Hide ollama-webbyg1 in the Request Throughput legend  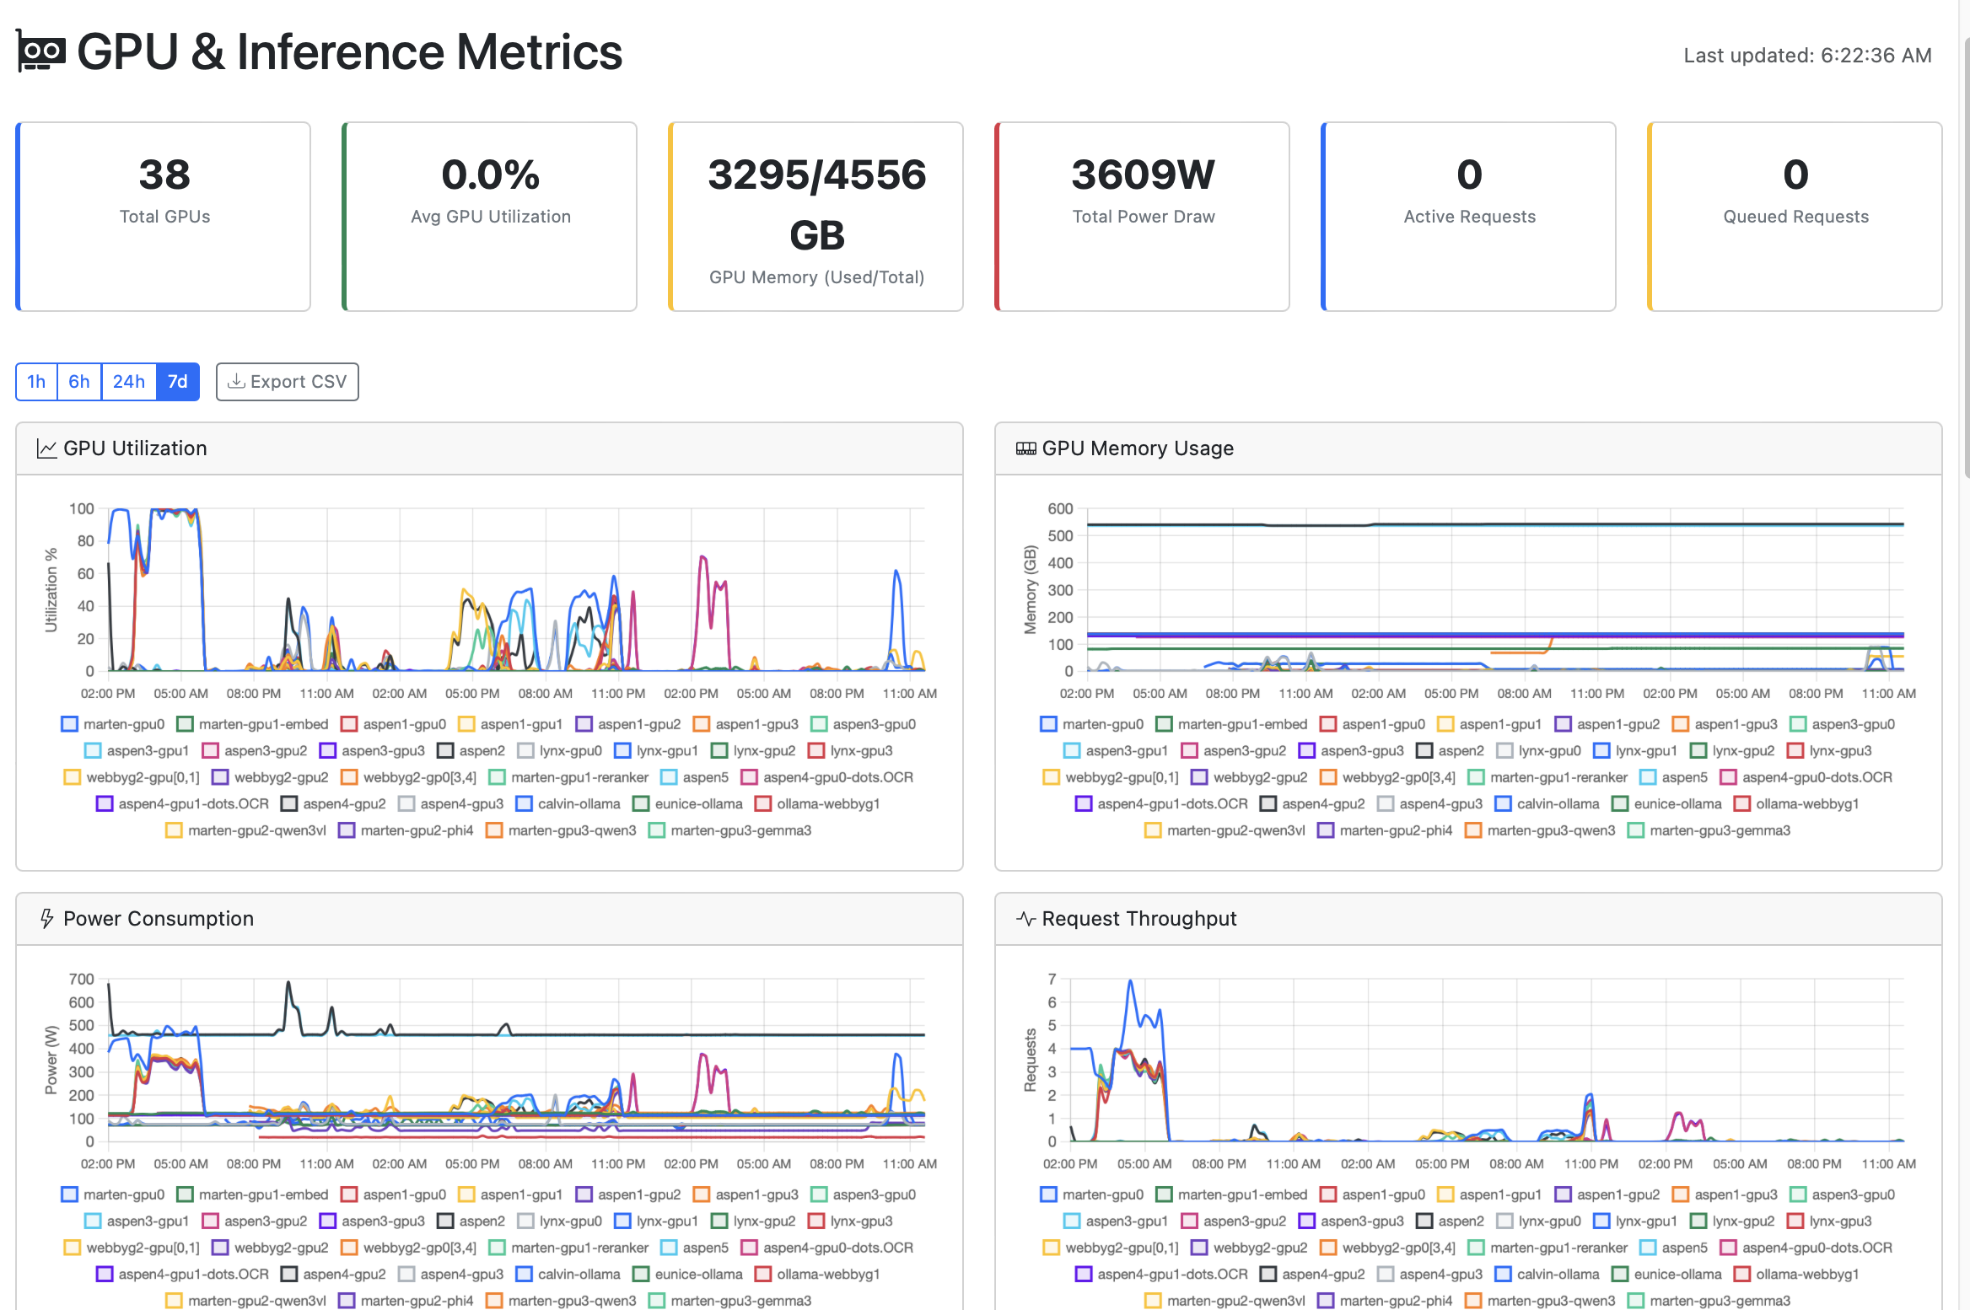tap(1795, 1274)
